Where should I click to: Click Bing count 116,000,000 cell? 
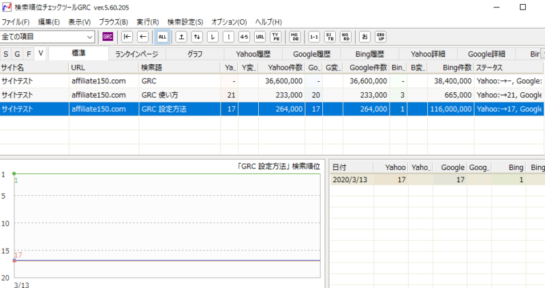450,109
